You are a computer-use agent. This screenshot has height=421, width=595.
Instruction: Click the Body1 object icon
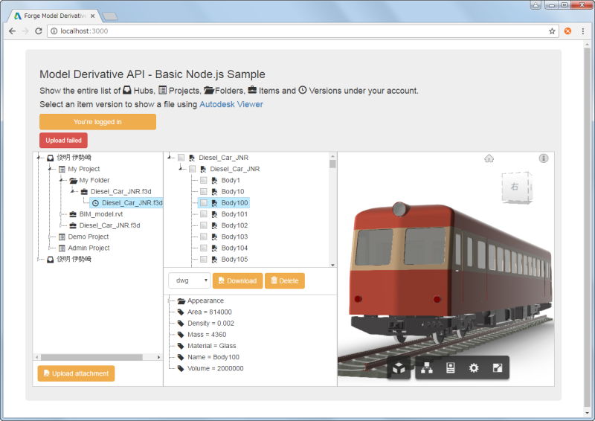tap(214, 180)
